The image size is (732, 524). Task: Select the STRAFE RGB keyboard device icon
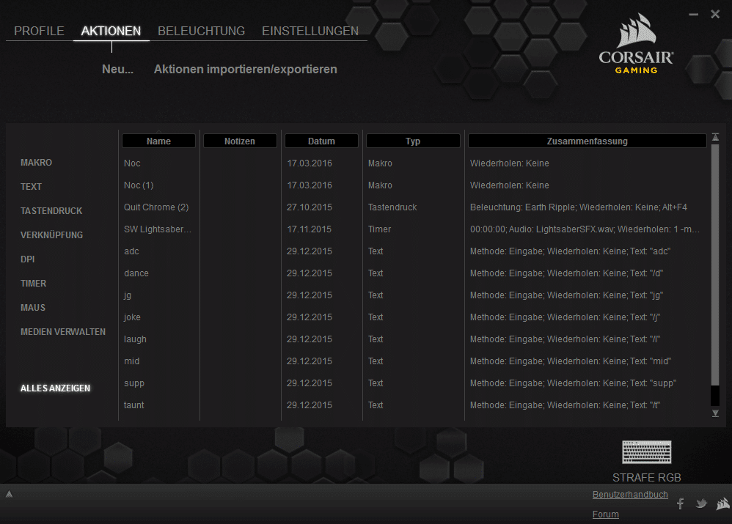click(646, 453)
